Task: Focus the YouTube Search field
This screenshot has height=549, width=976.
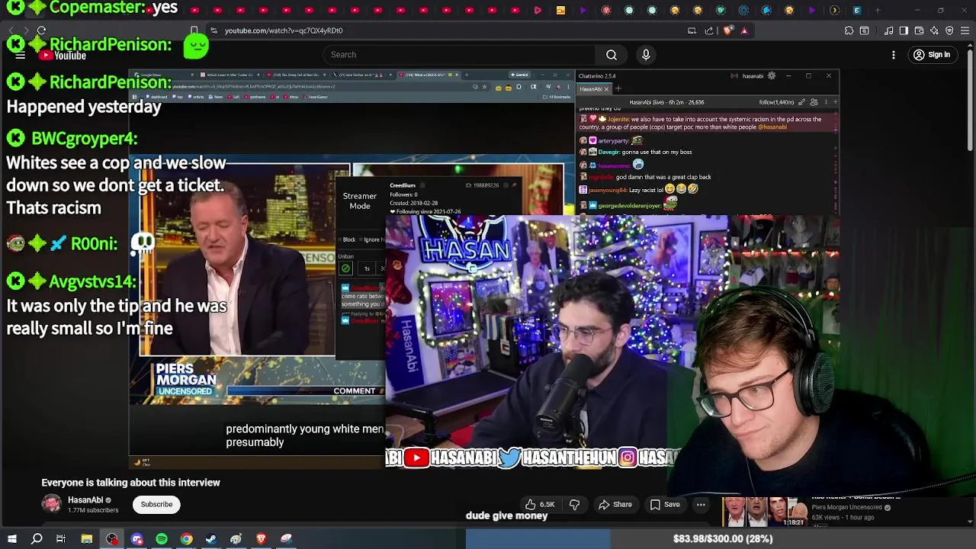Action: coord(460,55)
